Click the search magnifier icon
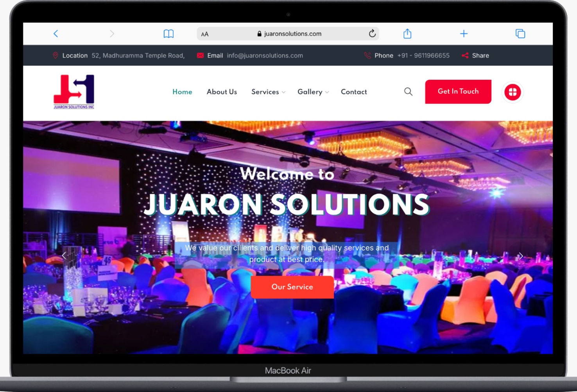The height and width of the screenshot is (392, 577). pos(408,92)
